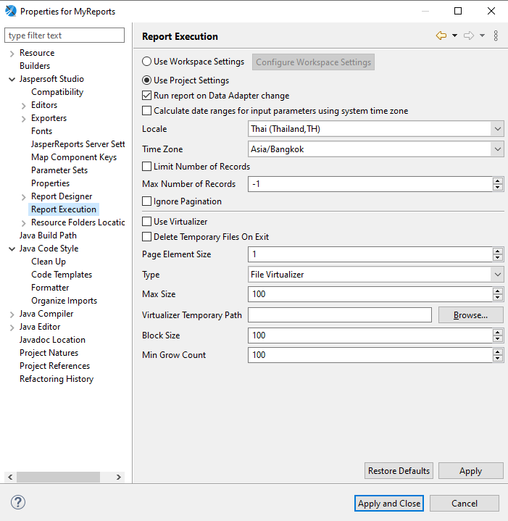
Task: Decrease Max Size spinner value
Action: point(497,297)
